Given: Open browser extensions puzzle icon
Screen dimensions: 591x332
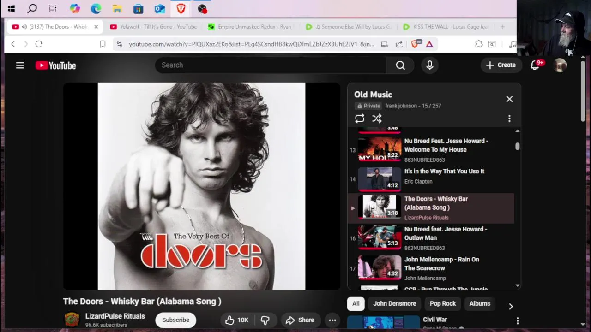Looking at the screenshot, I should click(479, 44).
